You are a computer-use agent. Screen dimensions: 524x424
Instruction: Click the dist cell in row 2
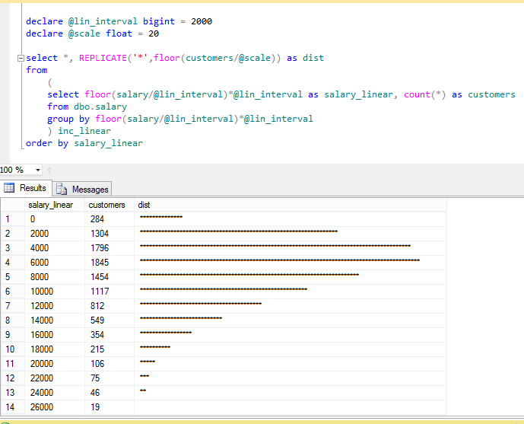tap(290, 234)
